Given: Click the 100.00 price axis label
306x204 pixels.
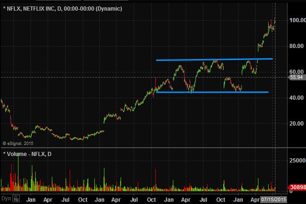Looking at the screenshot, I should (297, 20).
